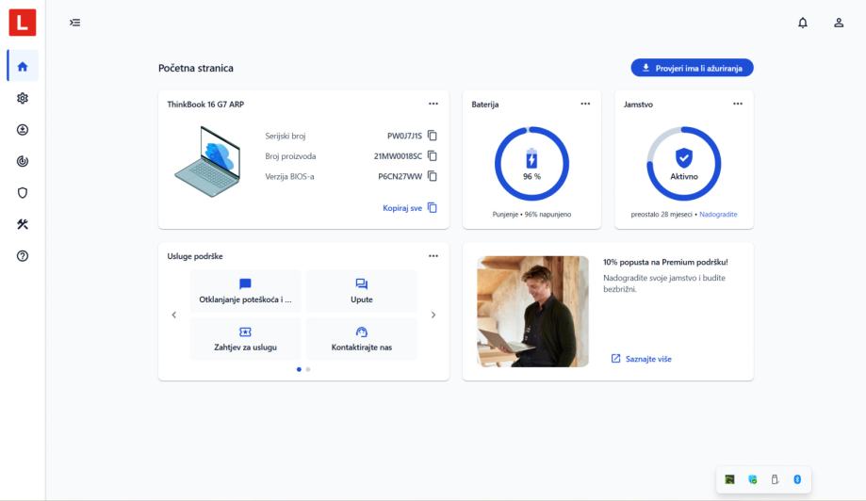Click the Nadogradite warranty link
866x501 pixels.
click(x=718, y=214)
